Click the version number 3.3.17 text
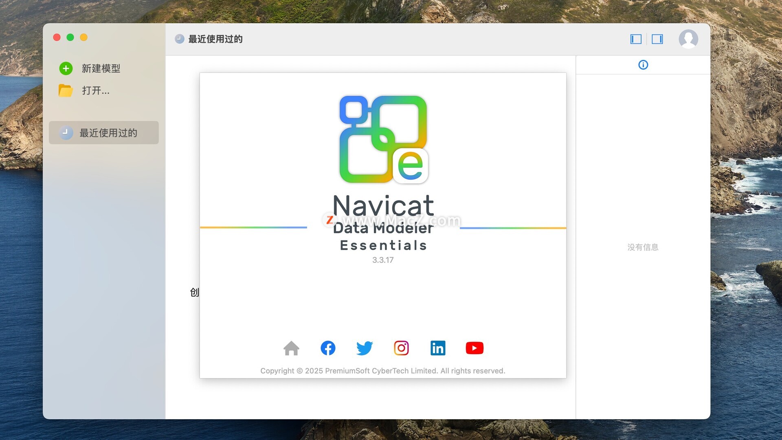 383,260
